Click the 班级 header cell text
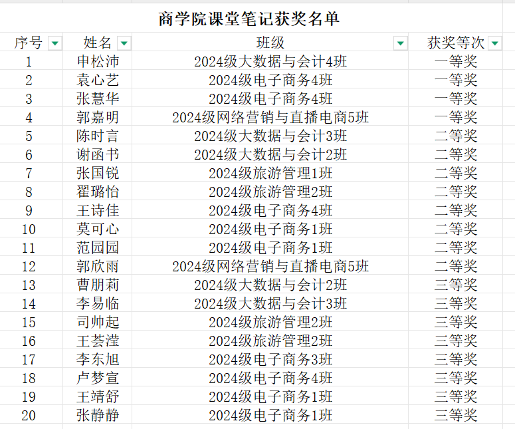Viewport: 515px width, 429px height. pyautogui.click(x=270, y=43)
